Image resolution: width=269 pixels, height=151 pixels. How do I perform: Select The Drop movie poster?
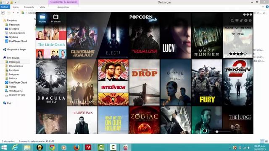point(145,82)
